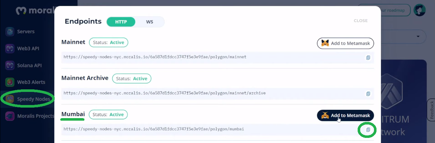The height and width of the screenshot is (143, 435).
Task: Select the Mainnet Archive endpoint URL text
Action: [165, 93]
